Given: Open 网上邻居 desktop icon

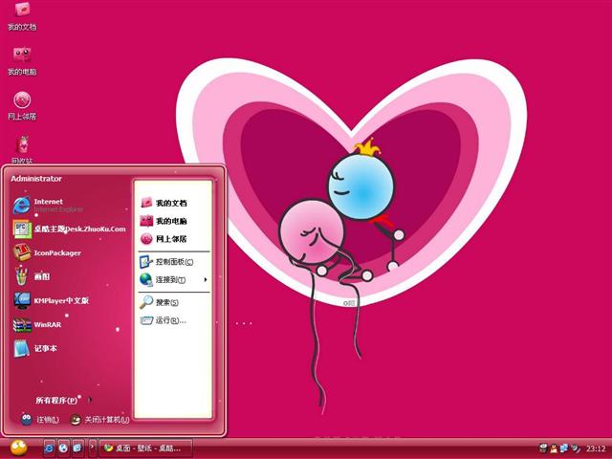Looking at the screenshot, I should 22,104.
